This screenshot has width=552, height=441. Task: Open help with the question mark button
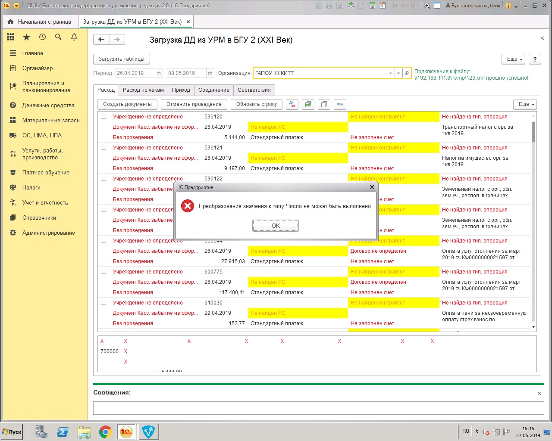pos(535,59)
